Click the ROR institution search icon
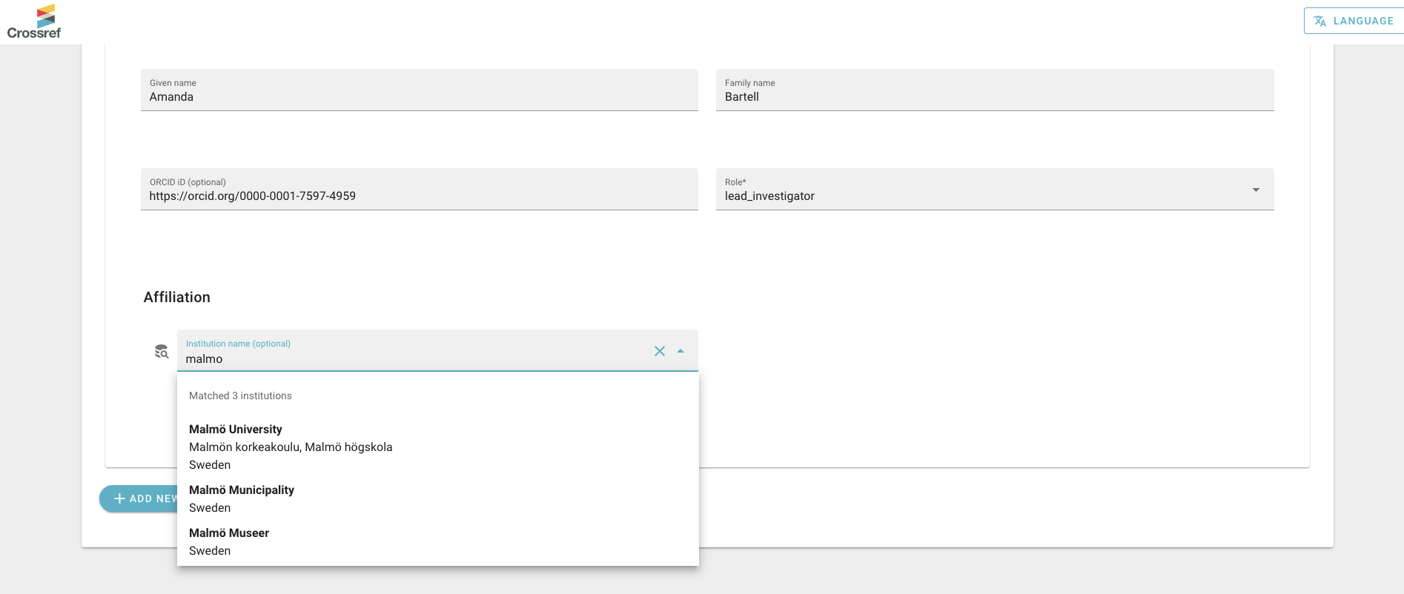Screen dimensions: 1404x594 point(161,351)
